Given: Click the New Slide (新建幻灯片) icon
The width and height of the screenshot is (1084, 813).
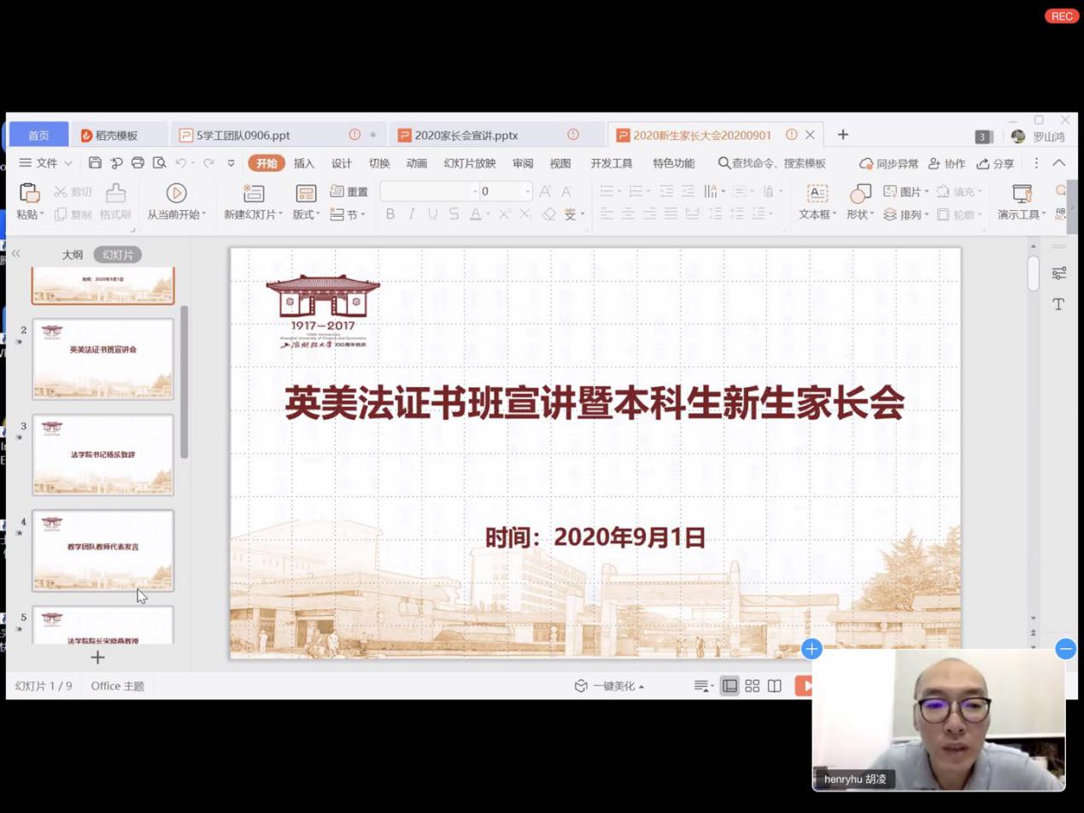Looking at the screenshot, I should [x=254, y=193].
